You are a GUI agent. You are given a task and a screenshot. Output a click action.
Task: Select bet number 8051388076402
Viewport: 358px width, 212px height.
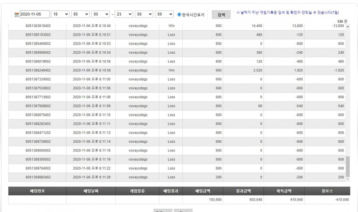point(38,115)
